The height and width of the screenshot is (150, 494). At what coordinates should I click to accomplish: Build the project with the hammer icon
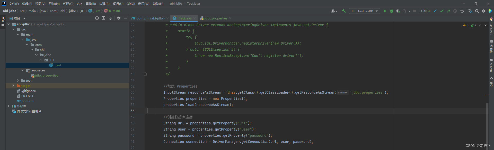point(344,11)
